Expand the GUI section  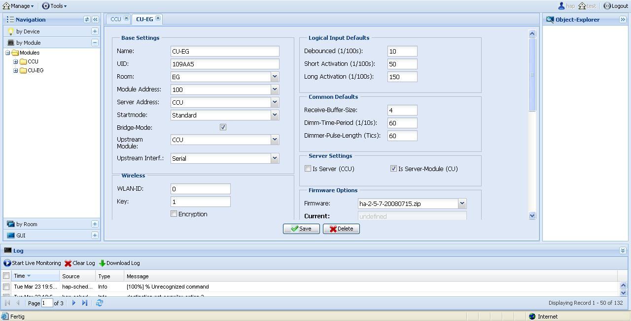coord(95,235)
